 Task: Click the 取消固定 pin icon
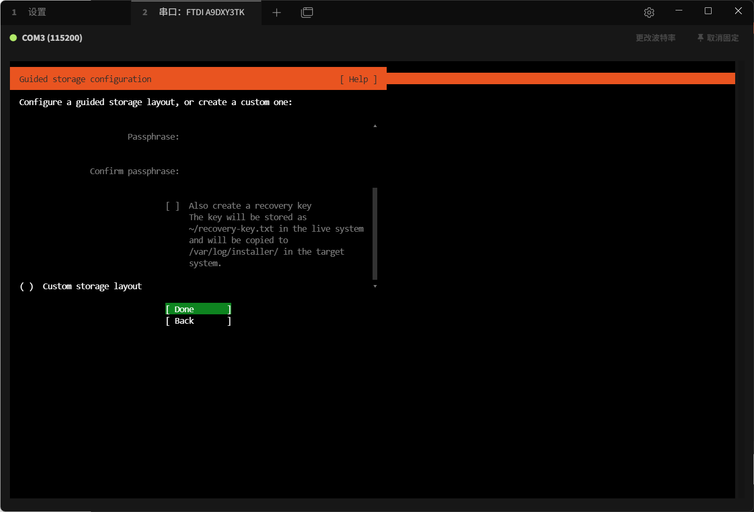pos(701,38)
